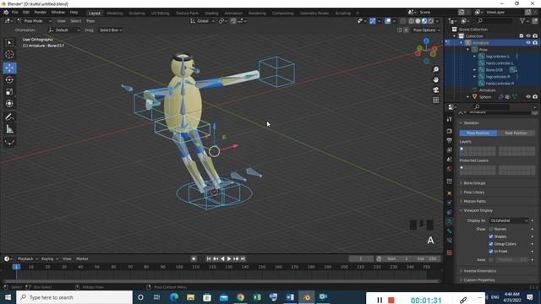Open the Bone Constraints properties tab

449,241
